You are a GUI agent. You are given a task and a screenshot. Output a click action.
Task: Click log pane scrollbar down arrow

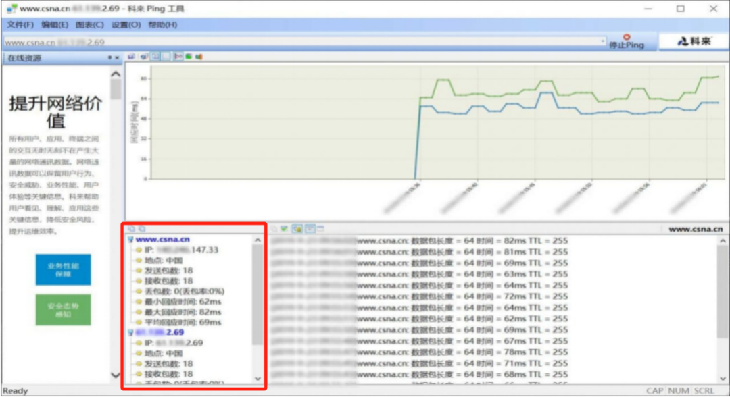click(723, 379)
